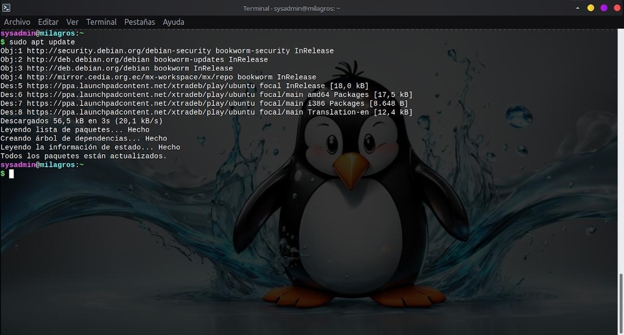Screen dimensions: 624x335
Task: Click "Leyendo la información de estado" line
Action: [90, 148]
